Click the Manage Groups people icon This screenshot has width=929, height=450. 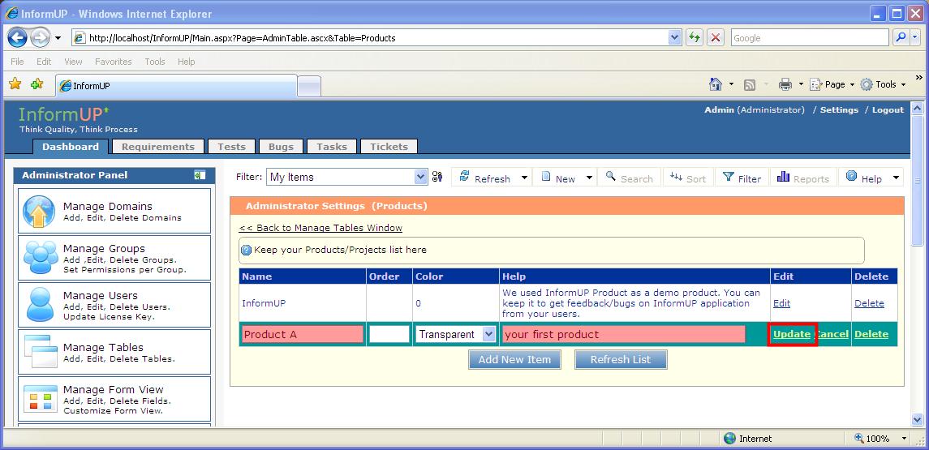pos(39,258)
